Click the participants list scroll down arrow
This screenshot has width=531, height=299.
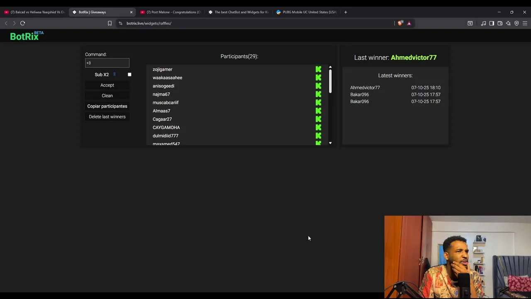330,143
